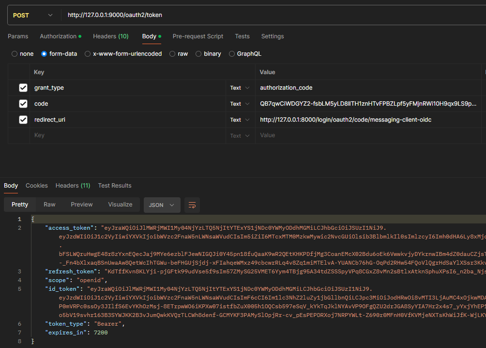Disable the code parameter checkbox
Image resolution: width=486 pixels, height=348 pixels.
coord(24,103)
